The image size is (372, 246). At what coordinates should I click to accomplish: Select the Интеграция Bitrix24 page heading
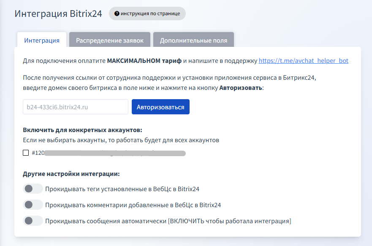(x=58, y=14)
